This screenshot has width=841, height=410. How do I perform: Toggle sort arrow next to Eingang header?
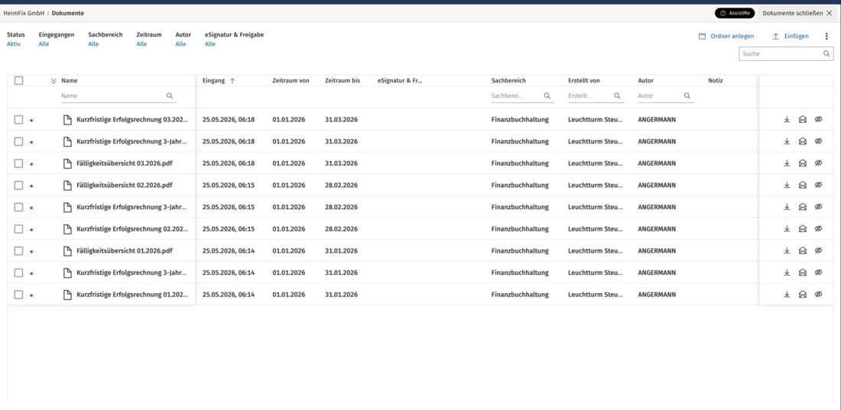232,81
